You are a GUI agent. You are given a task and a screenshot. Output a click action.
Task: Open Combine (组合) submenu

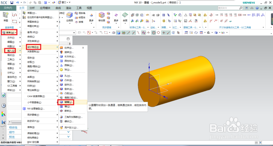tap(40, 58)
